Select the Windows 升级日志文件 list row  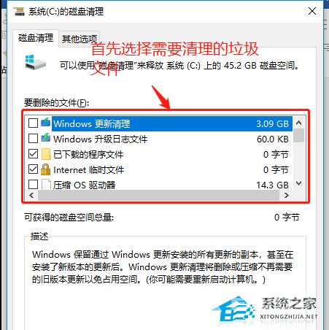[160, 139]
